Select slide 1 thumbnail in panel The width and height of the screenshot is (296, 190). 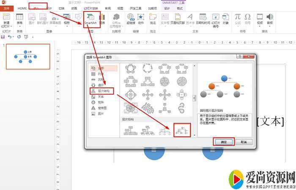26,57
